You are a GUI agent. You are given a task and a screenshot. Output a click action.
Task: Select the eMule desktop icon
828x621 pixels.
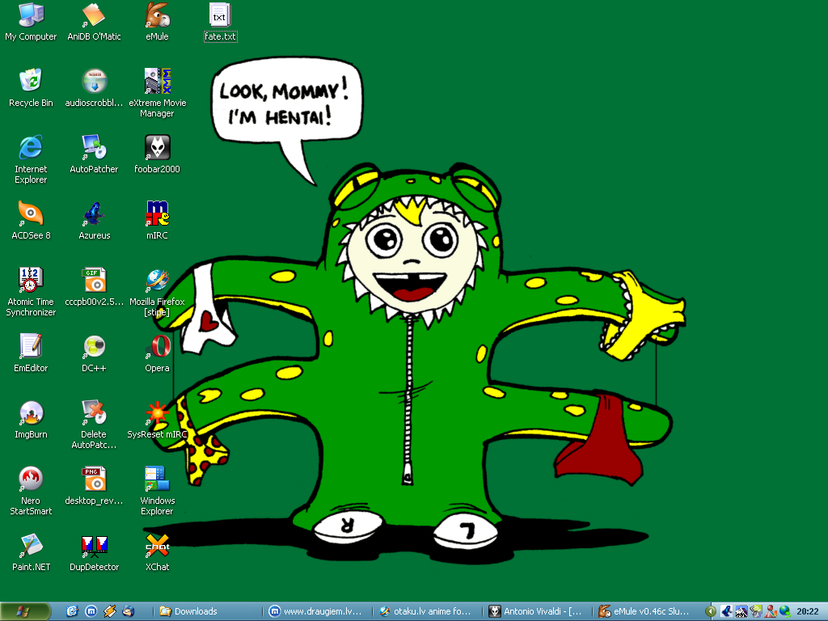point(158,22)
